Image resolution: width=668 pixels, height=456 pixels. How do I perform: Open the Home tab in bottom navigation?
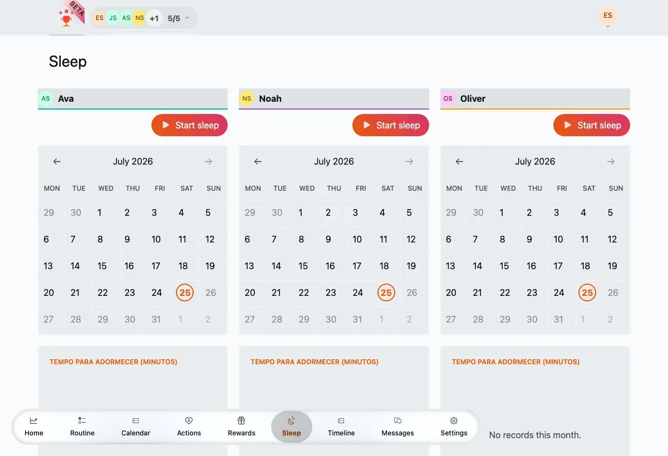coord(34,427)
